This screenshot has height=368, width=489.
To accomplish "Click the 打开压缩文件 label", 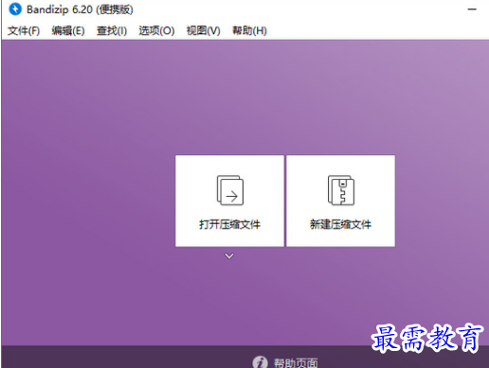I will pos(229,224).
